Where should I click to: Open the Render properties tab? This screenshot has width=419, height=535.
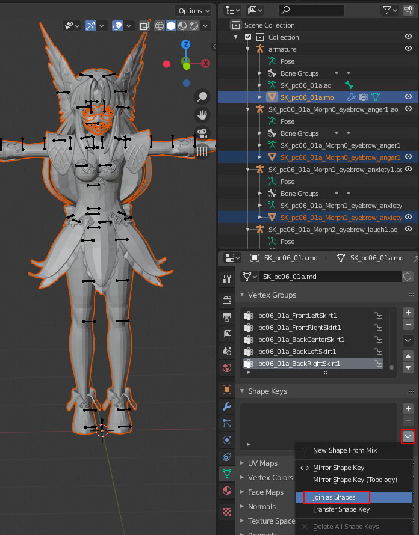[x=227, y=300]
